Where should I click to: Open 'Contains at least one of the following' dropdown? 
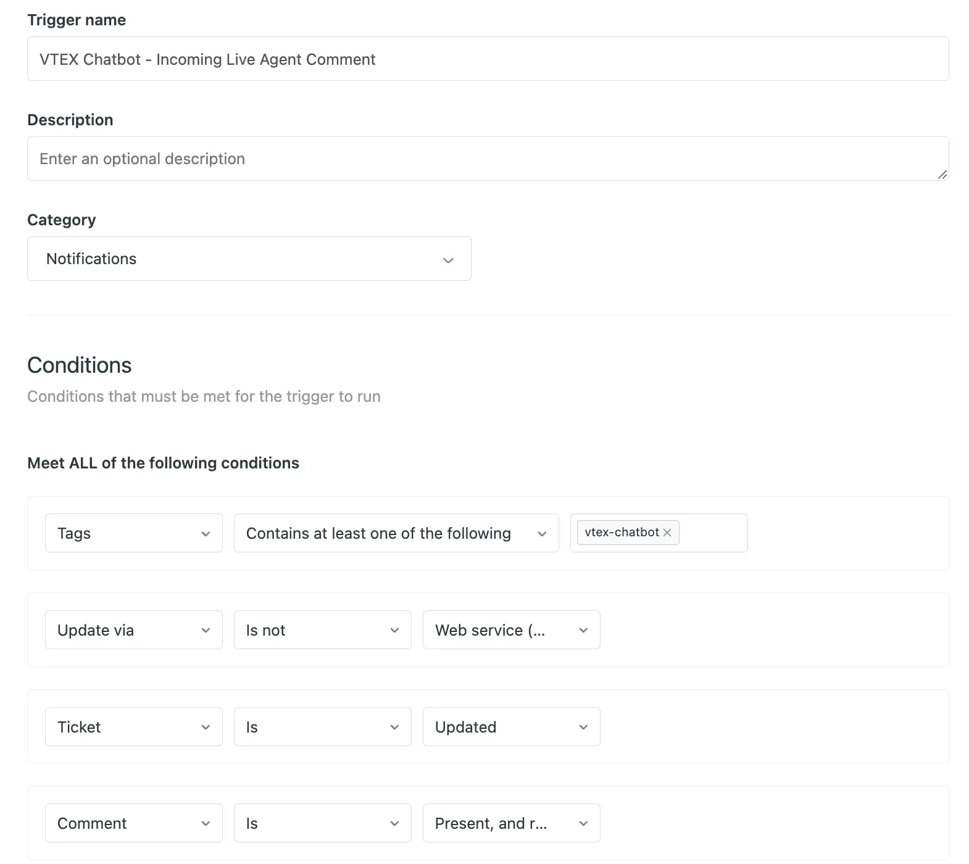coord(396,533)
